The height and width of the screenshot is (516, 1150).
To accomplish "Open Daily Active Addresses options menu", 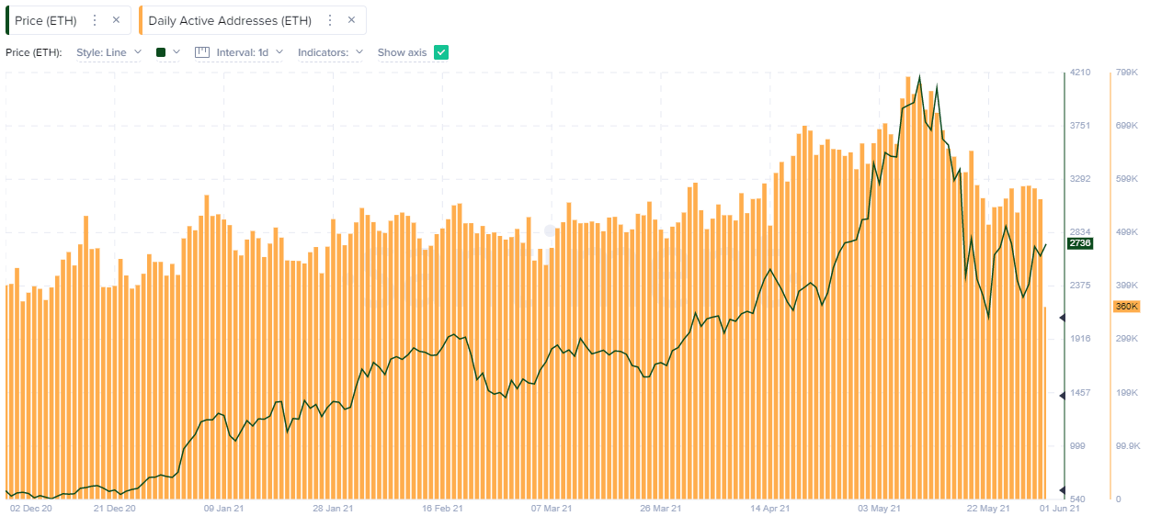I will click(x=330, y=20).
